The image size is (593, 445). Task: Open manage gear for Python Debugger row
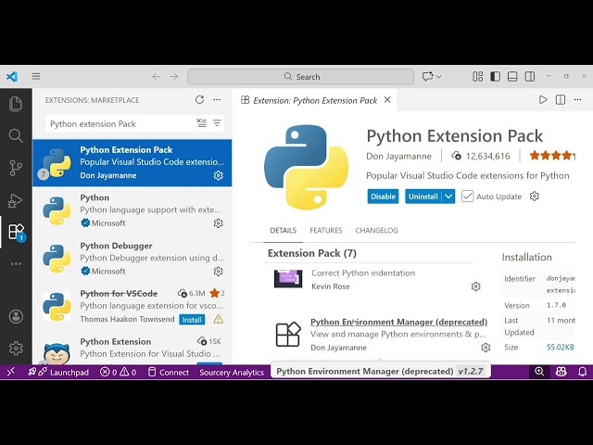[219, 272]
